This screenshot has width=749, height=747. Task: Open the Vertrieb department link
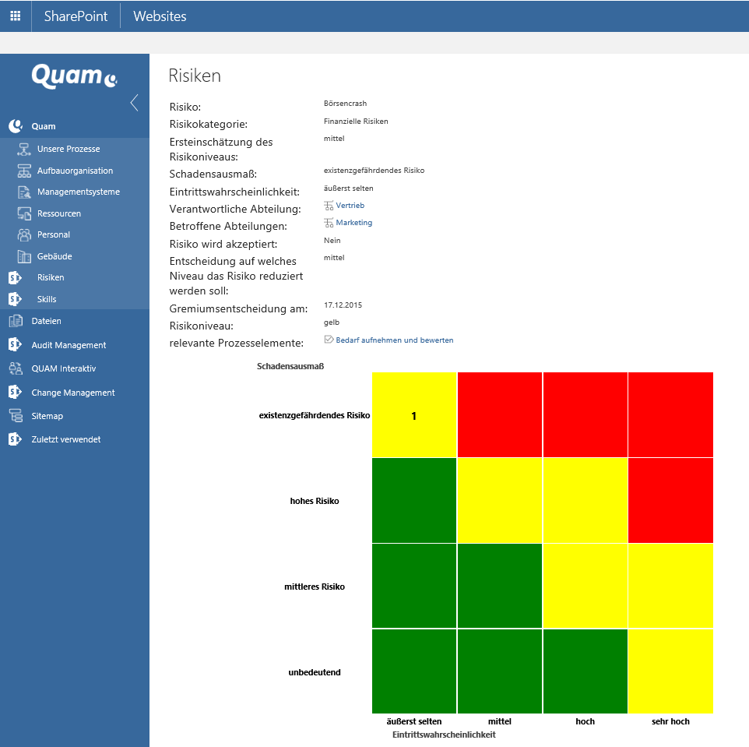point(350,206)
